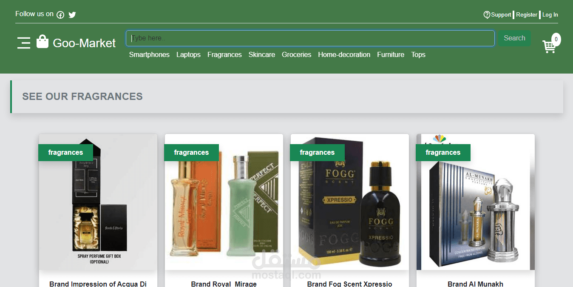Browse the Home-decoration category

(x=344, y=54)
